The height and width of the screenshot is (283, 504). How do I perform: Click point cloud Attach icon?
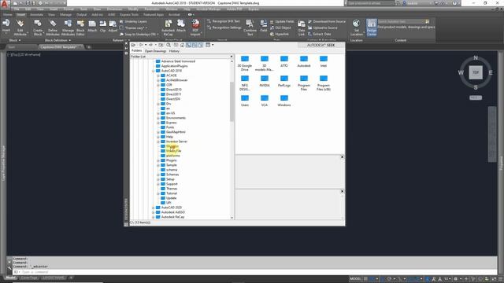click(181, 26)
